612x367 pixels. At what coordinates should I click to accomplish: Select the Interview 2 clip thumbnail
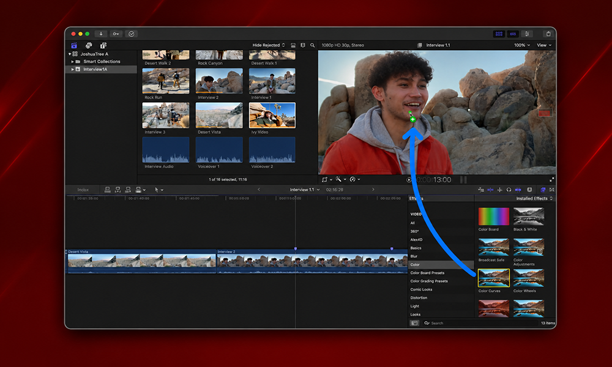point(219,81)
